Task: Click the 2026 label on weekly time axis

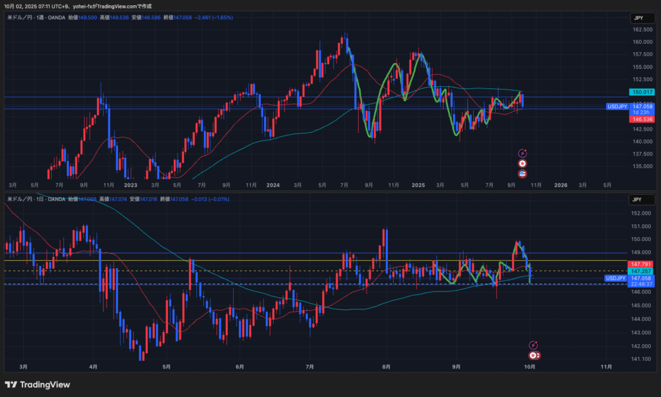Action: point(560,184)
